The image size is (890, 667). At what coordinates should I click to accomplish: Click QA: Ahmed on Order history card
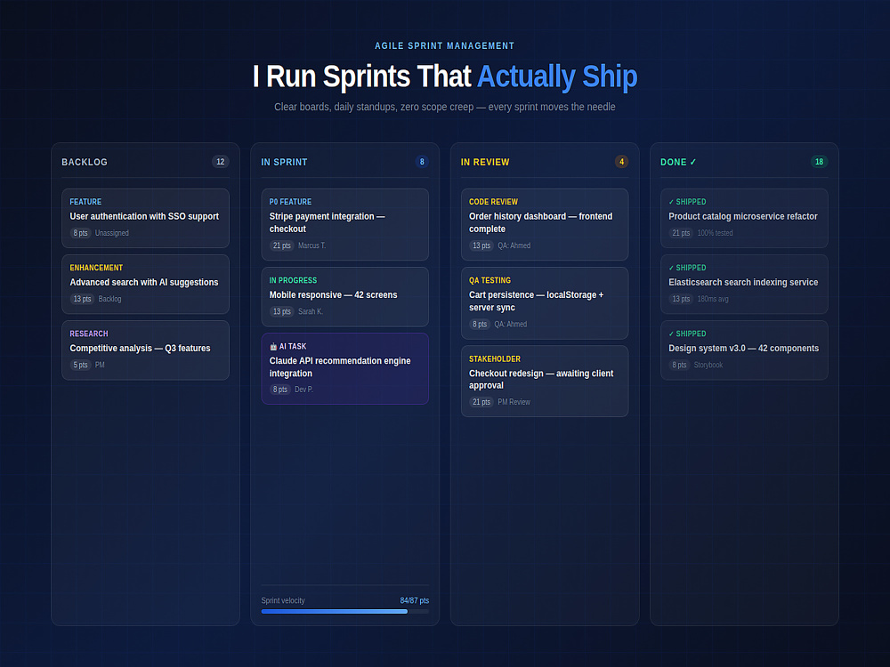pos(514,245)
